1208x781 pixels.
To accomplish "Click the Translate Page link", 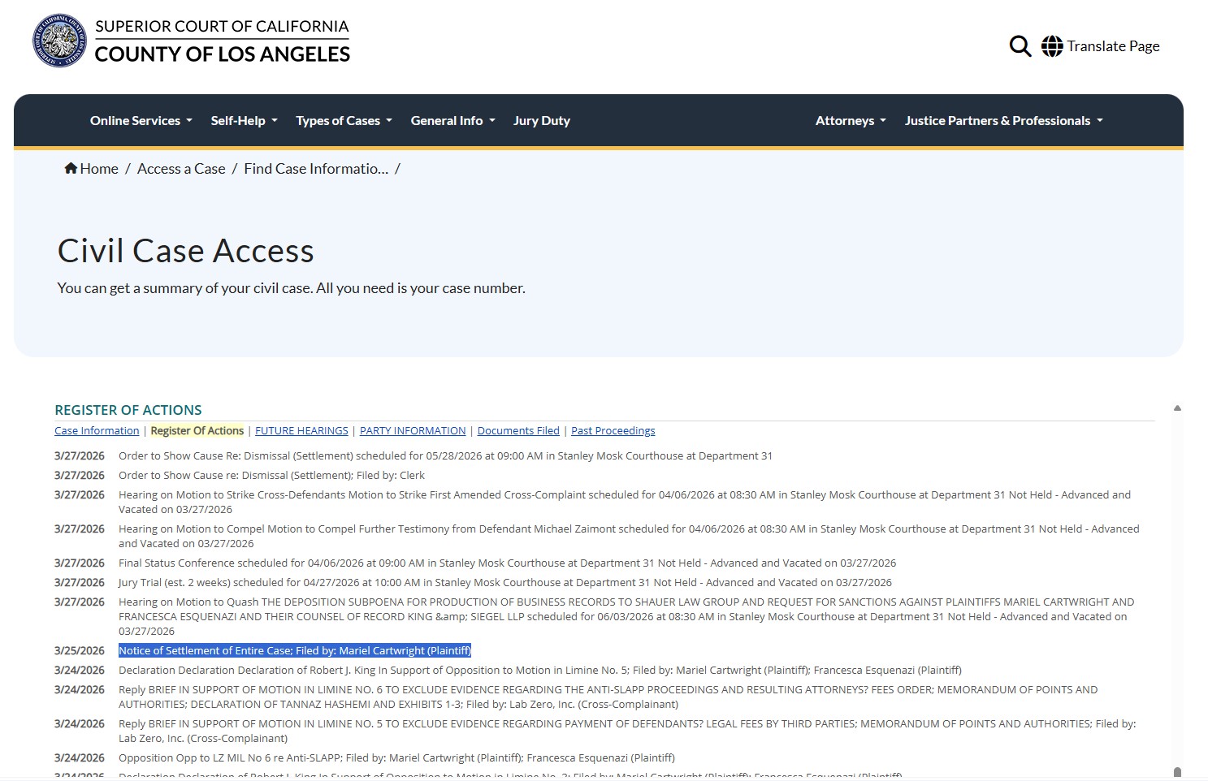I will pos(1113,46).
